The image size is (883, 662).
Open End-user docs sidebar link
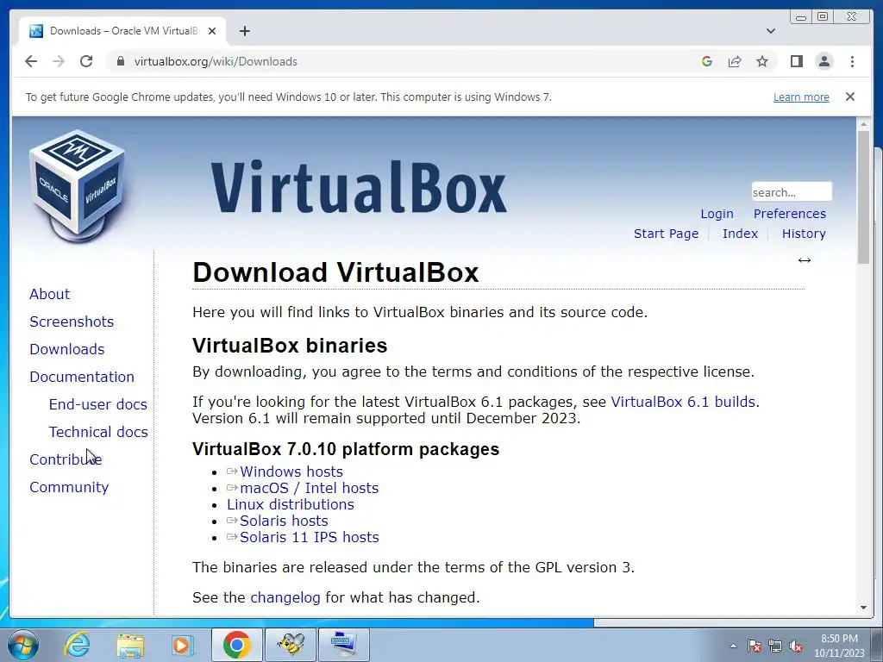pos(98,404)
